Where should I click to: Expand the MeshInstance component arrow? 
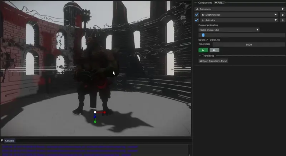pyautogui.click(x=275, y=15)
